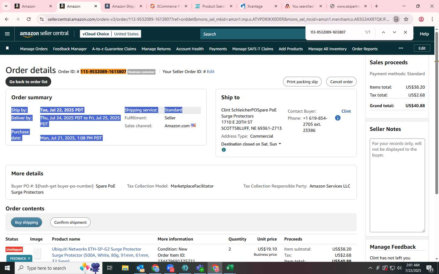Click the info icon under destination closed

[x=224, y=150]
